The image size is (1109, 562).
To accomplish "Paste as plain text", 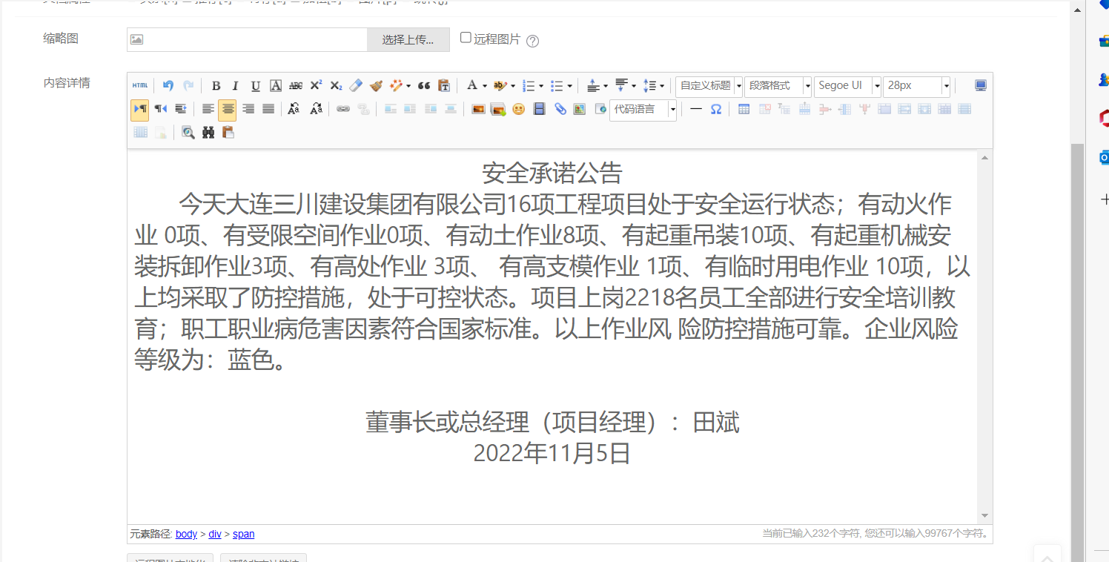I will 444,86.
